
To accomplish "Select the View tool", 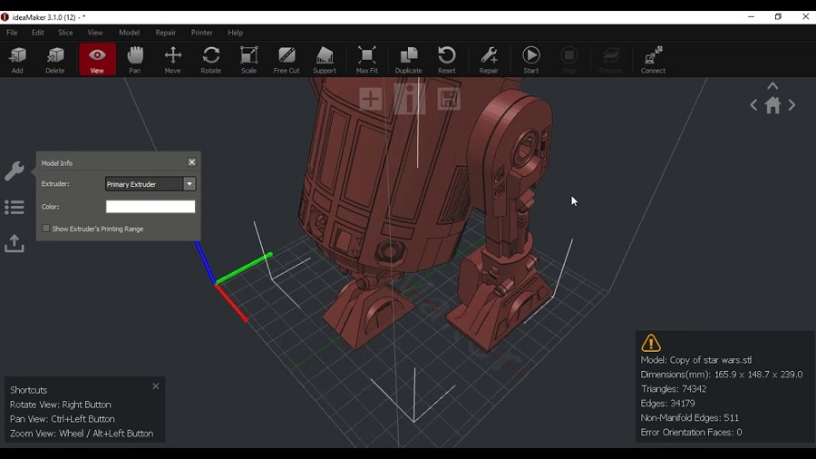I will pyautogui.click(x=97, y=60).
